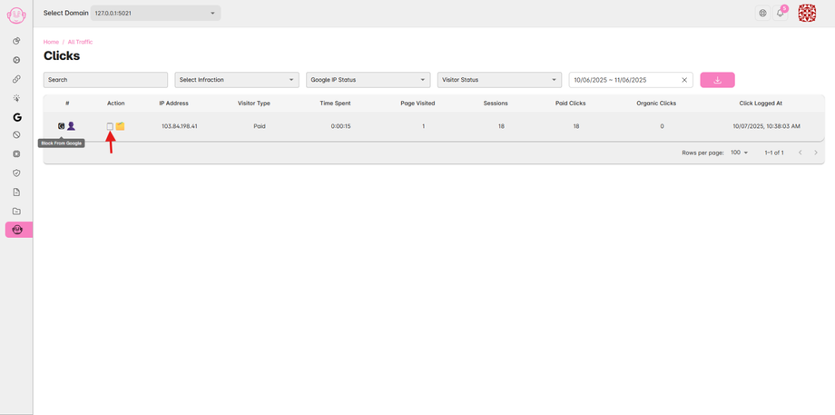Click the Visitor Type column header
835x415 pixels.
[x=254, y=104]
